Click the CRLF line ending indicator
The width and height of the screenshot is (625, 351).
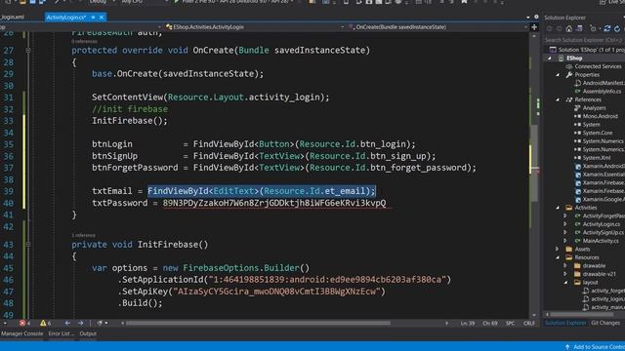[x=529, y=323]
